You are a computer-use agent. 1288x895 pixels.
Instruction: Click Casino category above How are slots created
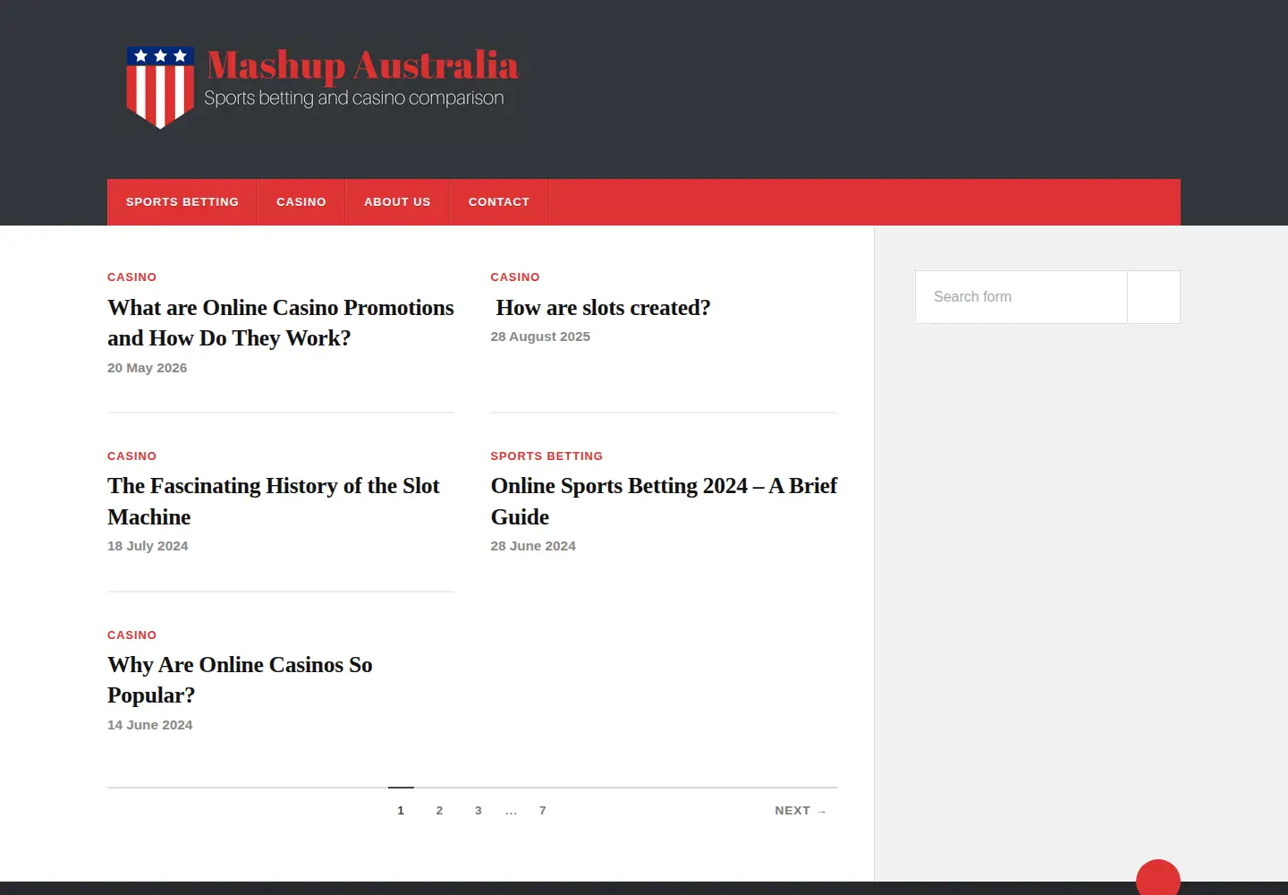(515, 277)
